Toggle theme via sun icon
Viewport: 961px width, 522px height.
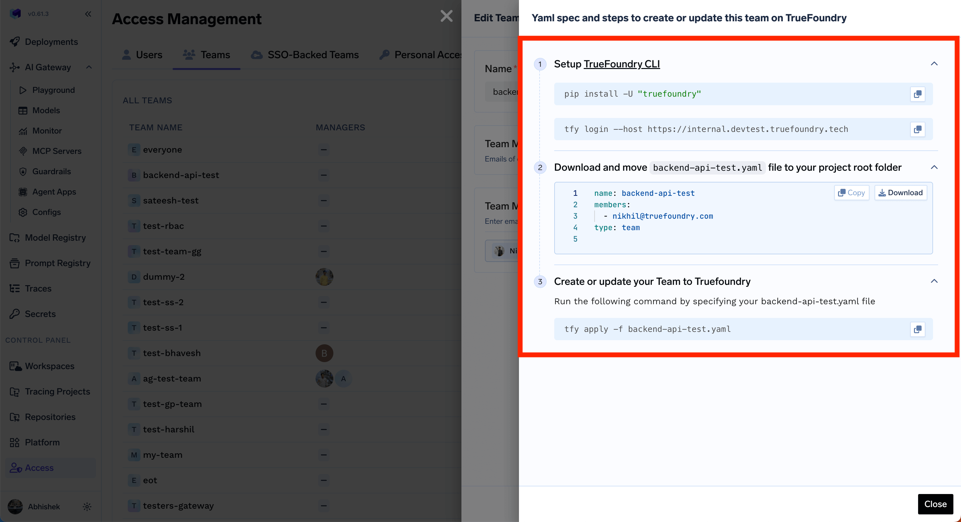87,506
